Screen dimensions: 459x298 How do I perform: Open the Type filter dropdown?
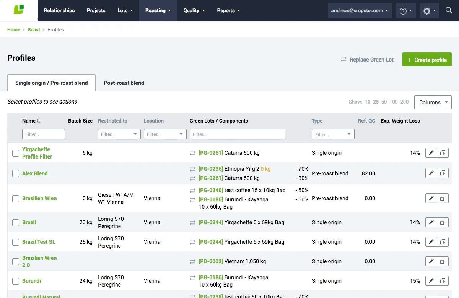[333, 134]
